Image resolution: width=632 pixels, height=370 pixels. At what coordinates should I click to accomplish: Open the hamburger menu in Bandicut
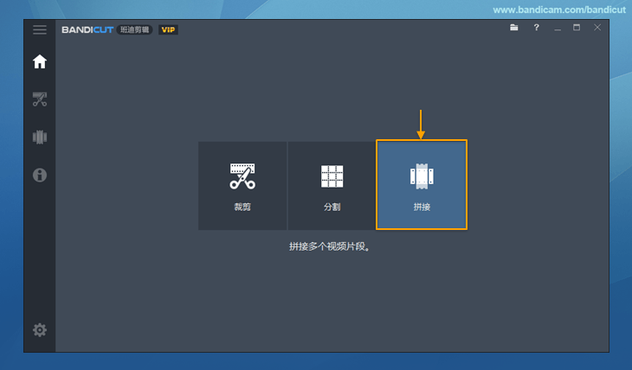[x=40, y=29]
